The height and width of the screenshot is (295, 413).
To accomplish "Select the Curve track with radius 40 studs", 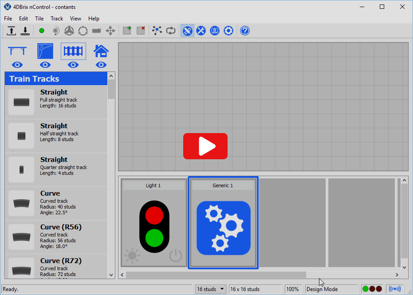I will pos(56,203).
